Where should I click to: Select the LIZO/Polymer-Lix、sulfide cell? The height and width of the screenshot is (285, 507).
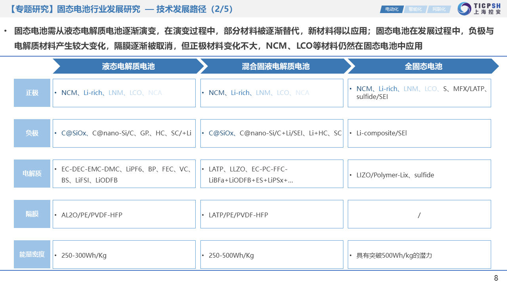[419, 174]
